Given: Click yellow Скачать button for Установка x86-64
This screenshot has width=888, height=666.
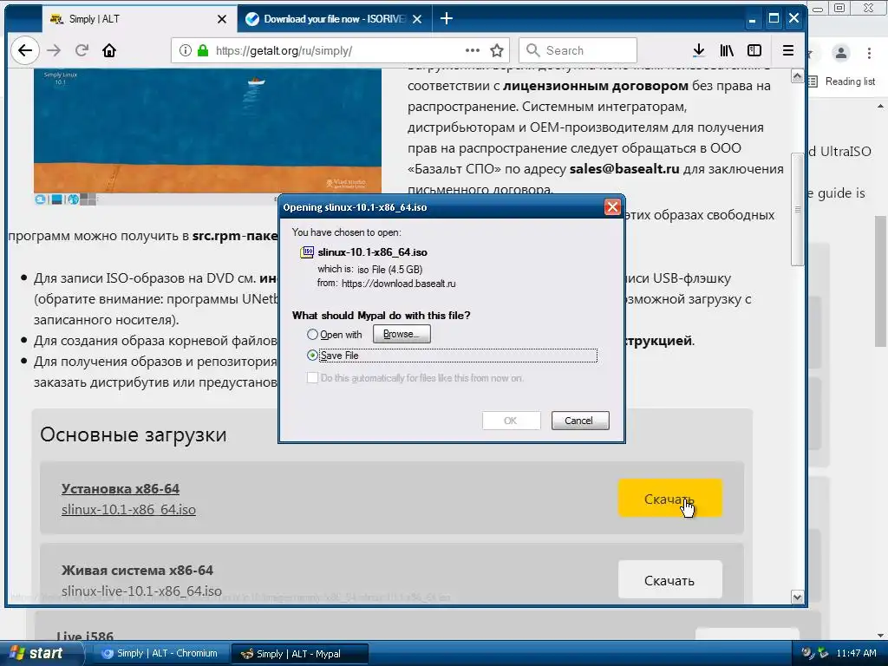Looking at the screenshot, I should point(670,499).
